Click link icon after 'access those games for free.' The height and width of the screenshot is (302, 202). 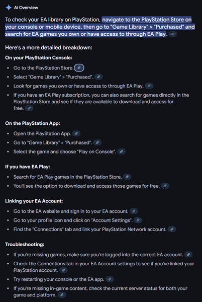[165, 186]
